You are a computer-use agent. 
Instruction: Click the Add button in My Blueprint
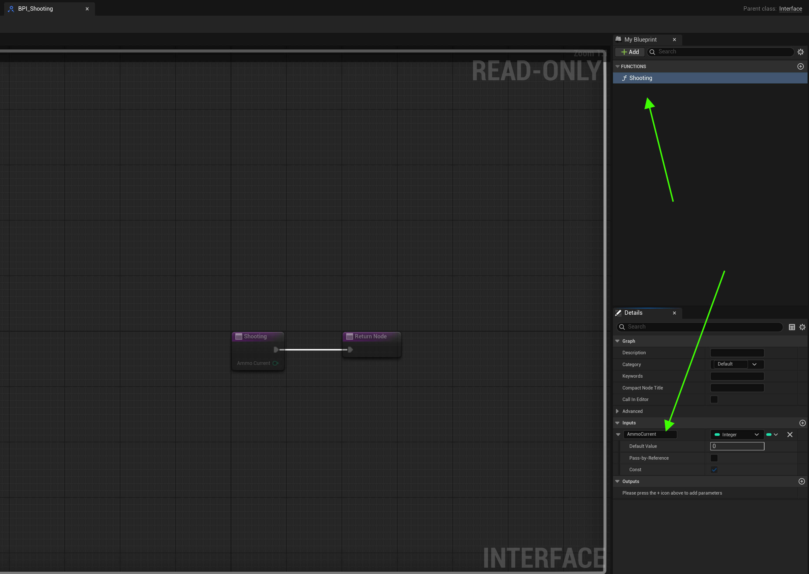[630, 52]
